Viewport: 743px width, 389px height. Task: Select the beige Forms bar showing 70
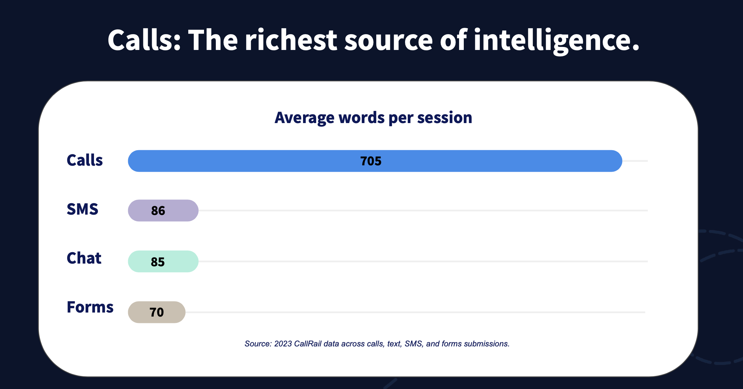pos(157,312)
